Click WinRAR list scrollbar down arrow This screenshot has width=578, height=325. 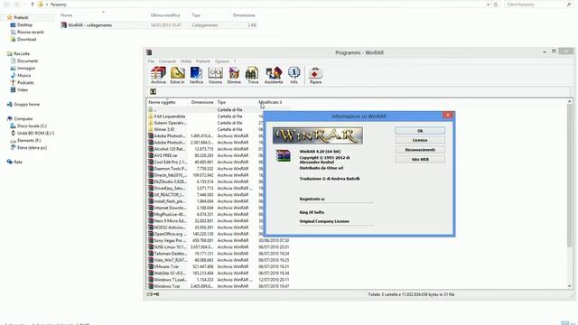[570, 286]
